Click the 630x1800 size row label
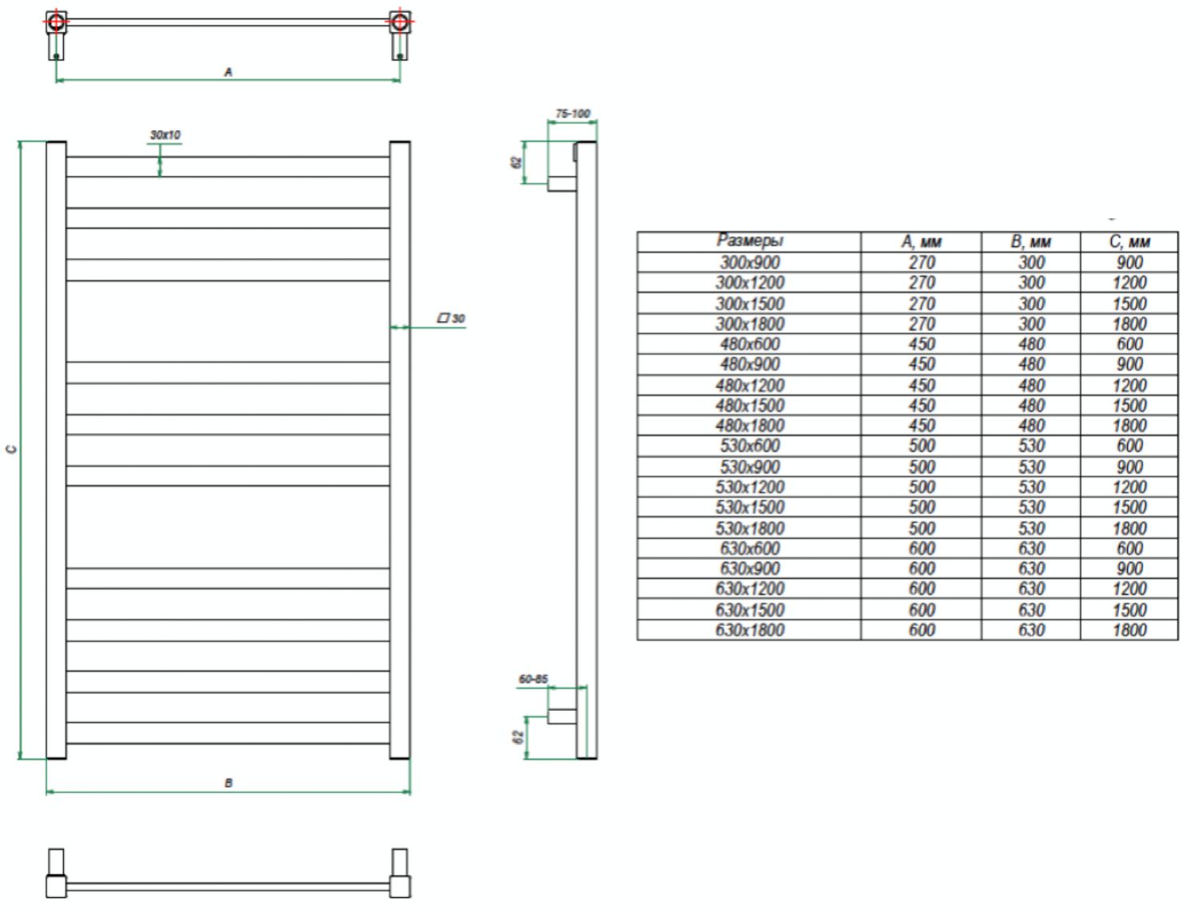The height and width of the screenshot is (913, 1199). point(750,630)
